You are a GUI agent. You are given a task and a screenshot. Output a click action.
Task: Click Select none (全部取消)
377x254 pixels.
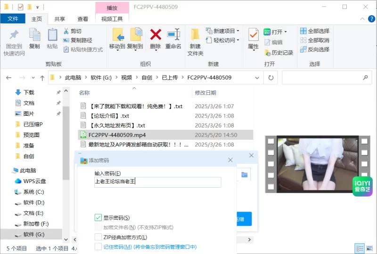pyautogui.click(x=315, y=40)
